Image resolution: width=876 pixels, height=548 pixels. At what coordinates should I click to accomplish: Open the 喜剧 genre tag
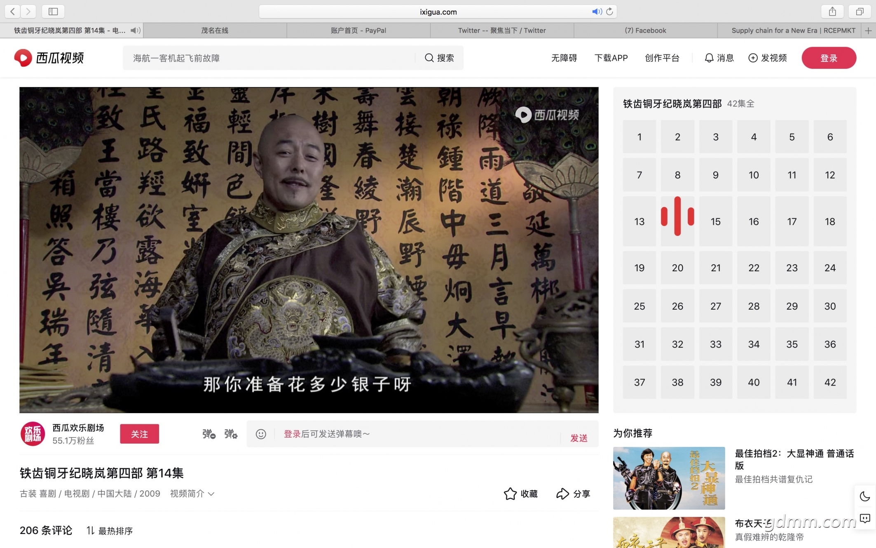point(47,494)
